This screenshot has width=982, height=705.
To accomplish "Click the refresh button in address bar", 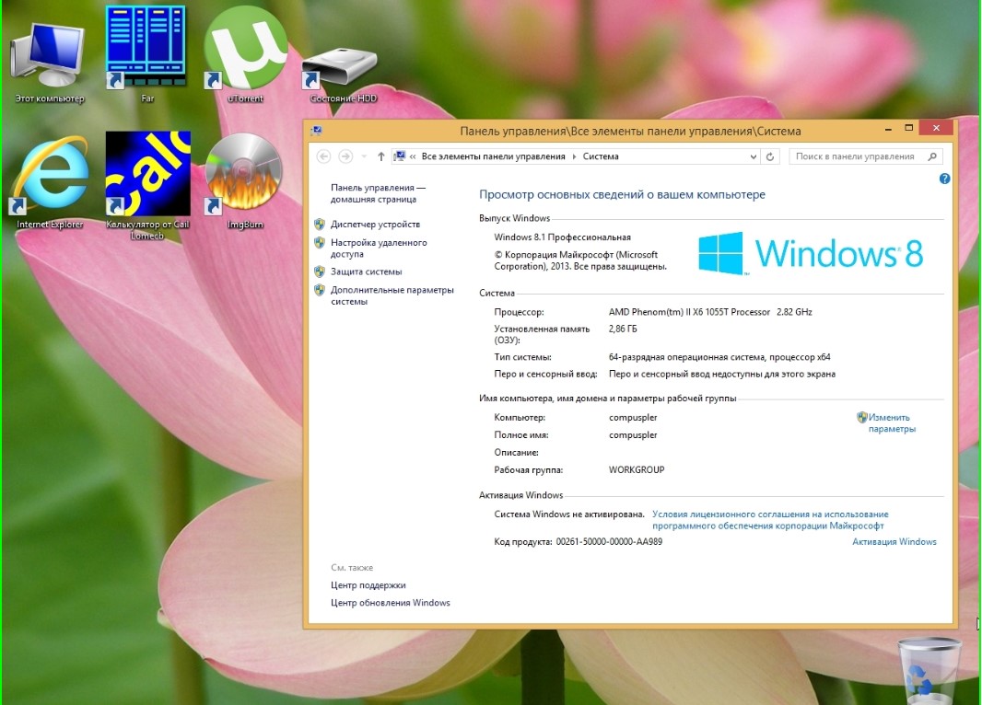I will coord(770,156).
